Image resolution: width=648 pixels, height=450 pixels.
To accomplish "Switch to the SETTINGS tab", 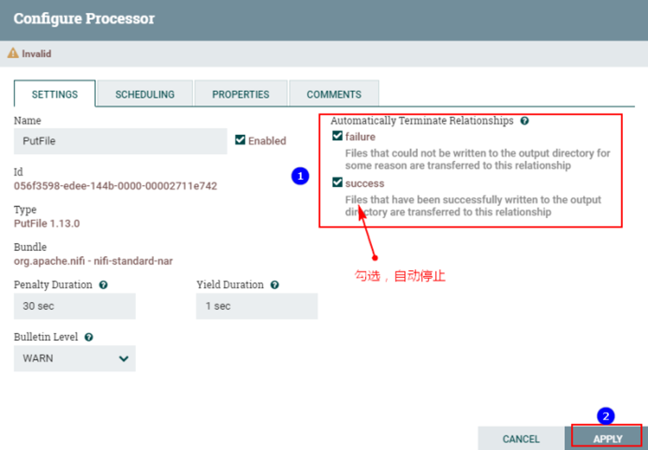I will (55, 94).
